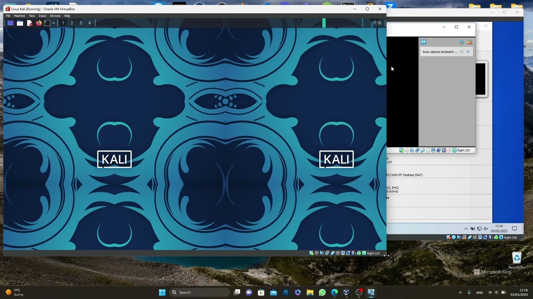
Task: Open Task View from the taskbar
Action: 237,292
